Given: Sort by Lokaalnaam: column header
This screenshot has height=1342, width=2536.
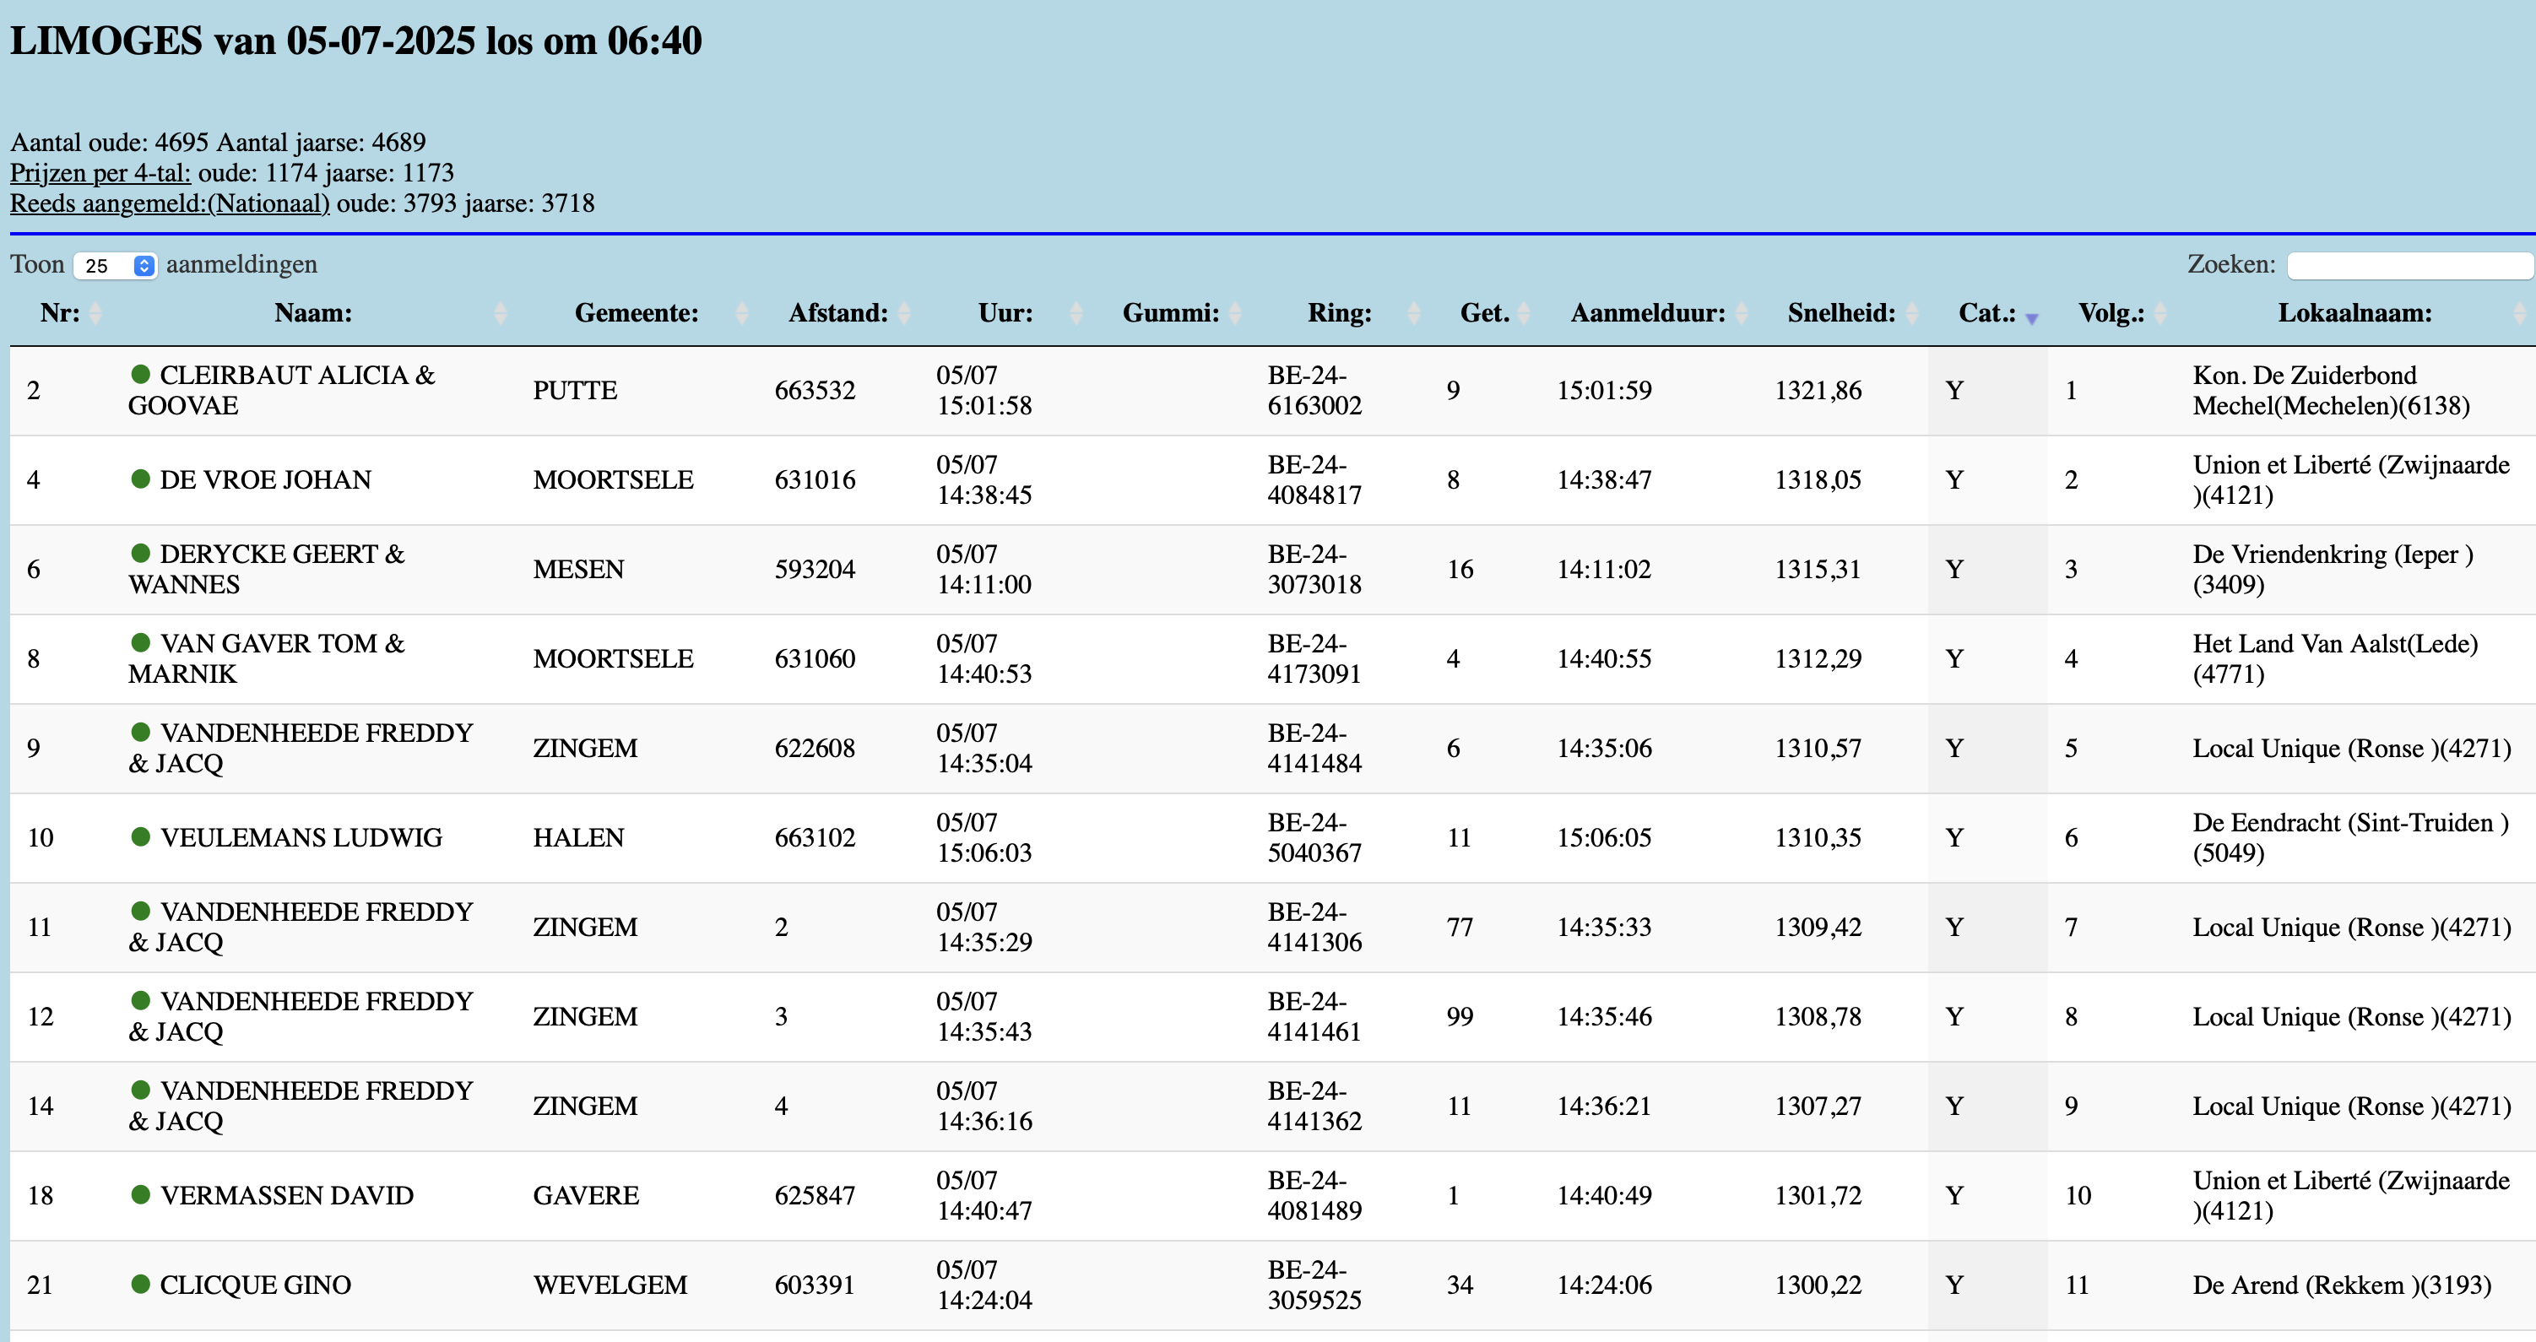Looking at the screenshot, I should [x=2354, y=313].
